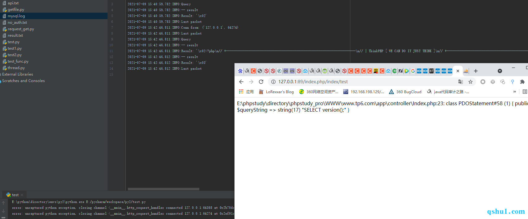
Task: Open a new Chrome tab
Action: [476, 71]
